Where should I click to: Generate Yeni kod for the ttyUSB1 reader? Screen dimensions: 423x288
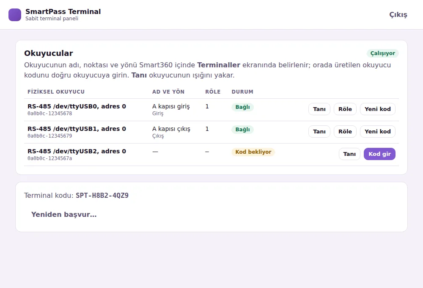coord(377,132)
